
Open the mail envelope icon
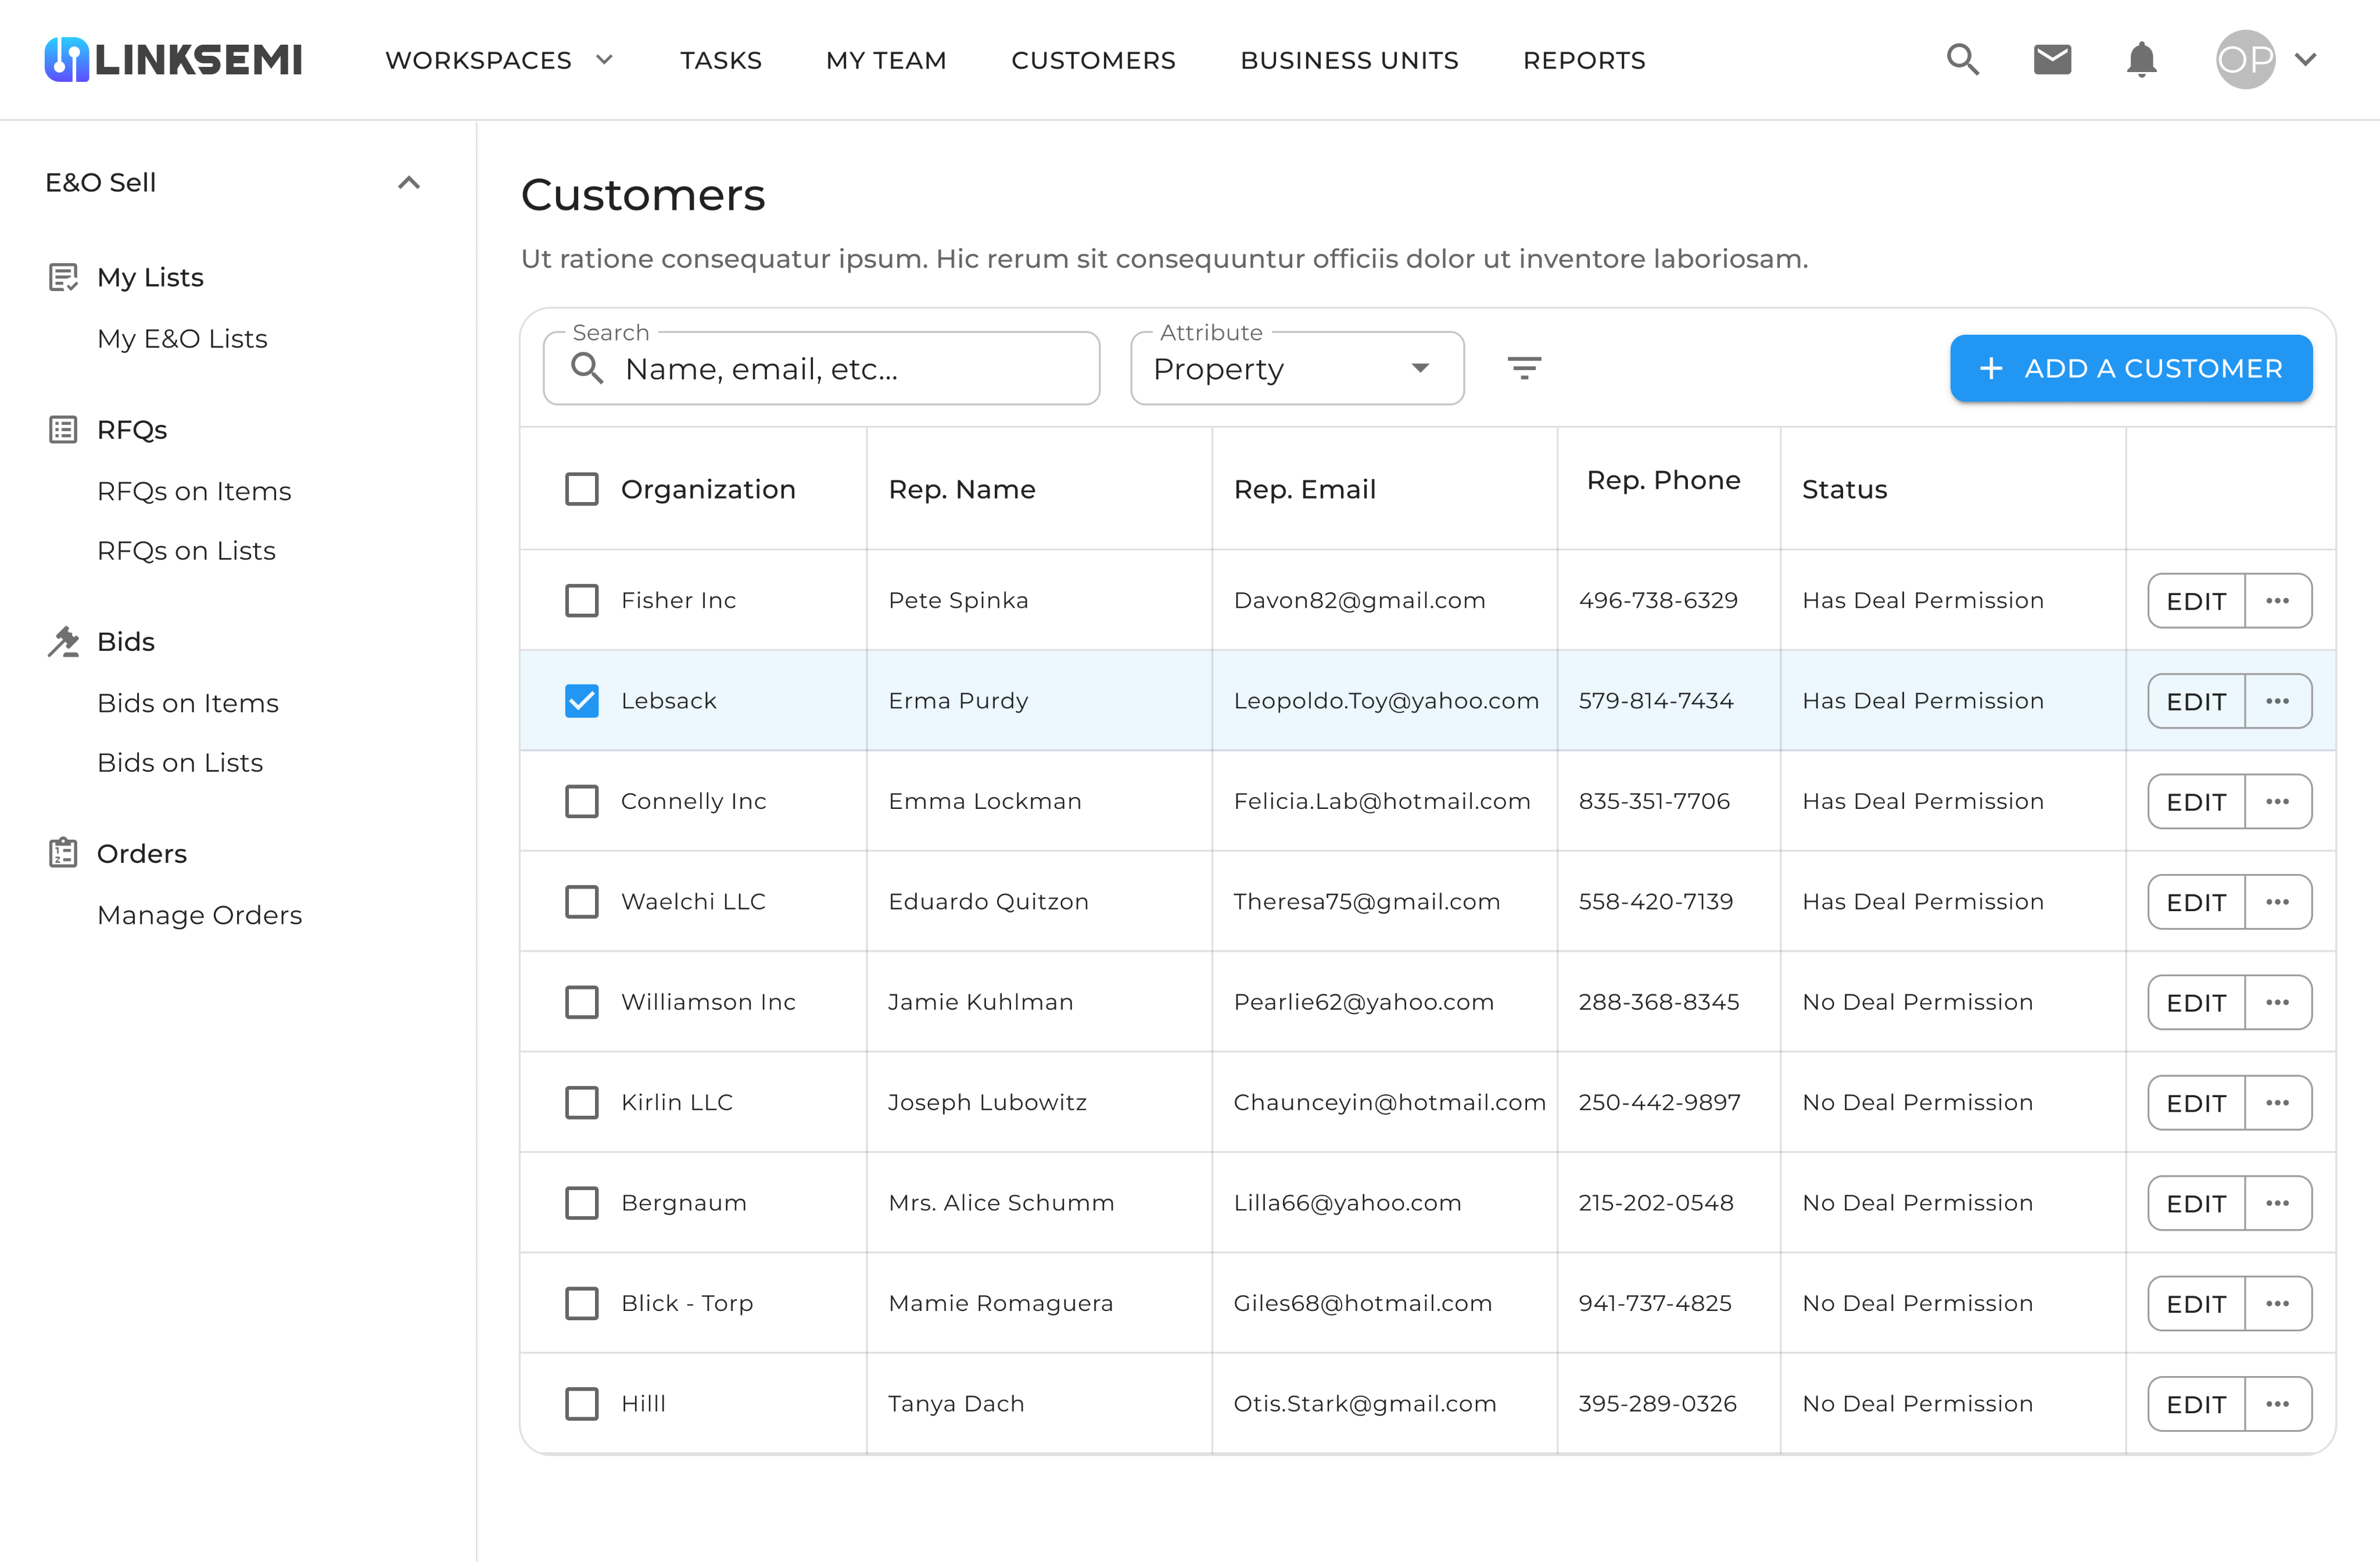[2052, 60]
